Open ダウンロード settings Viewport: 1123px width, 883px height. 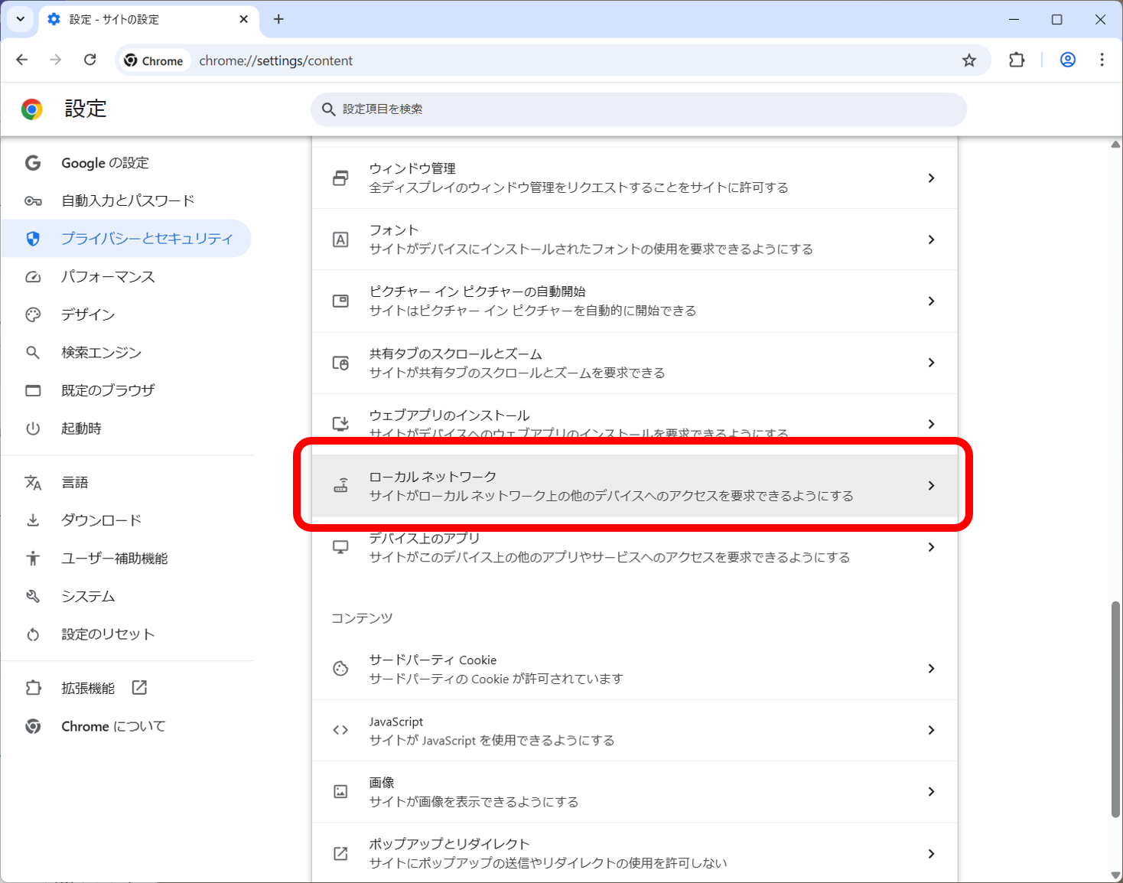(x=125, y=520)
